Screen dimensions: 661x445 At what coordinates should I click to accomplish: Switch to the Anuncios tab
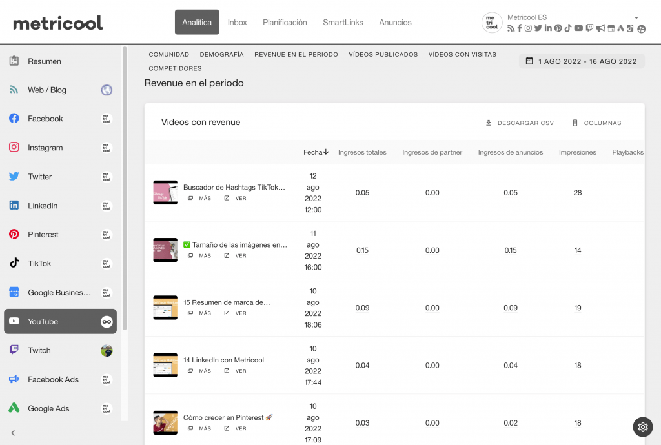point(395,23)
